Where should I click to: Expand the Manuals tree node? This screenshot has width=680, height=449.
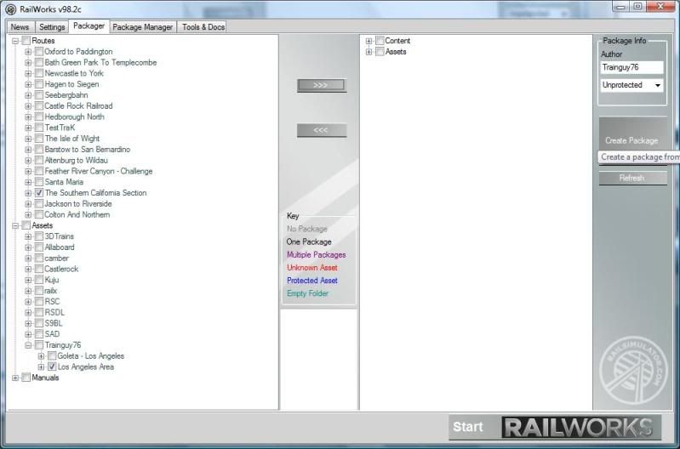(x=15, y=378)
